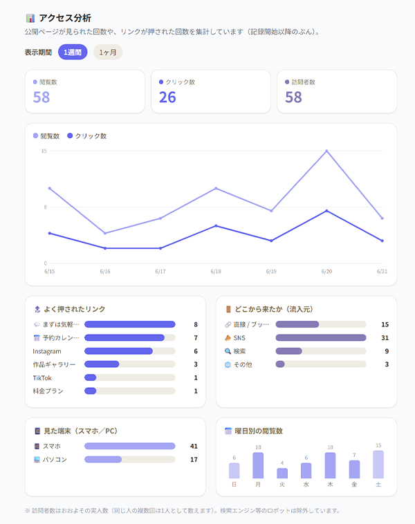Click the 訪問者数 stat card dot

point(287,82)
